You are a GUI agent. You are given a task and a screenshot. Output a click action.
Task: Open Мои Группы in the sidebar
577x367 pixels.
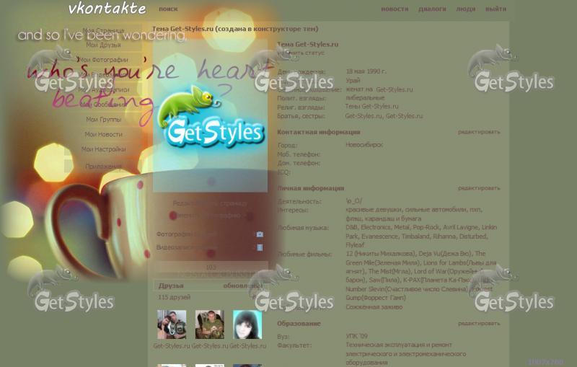pos(103,120)
